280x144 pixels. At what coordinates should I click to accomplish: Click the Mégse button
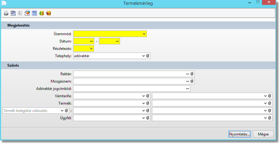tap(263, 134)
